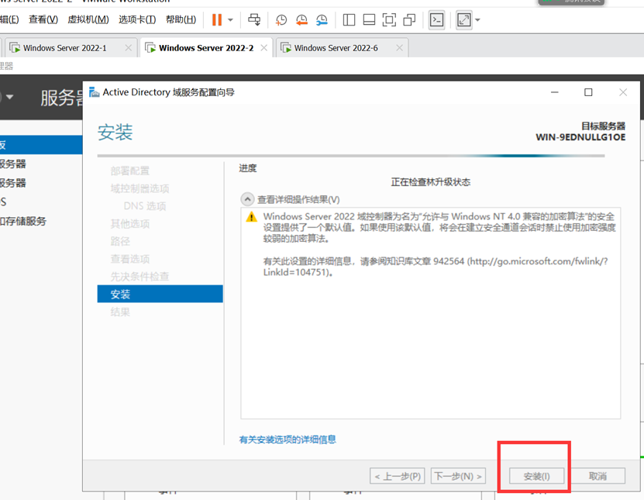The width and height of the screenshot is (644, 500).
Task: Open the 帮助(H) menu
Action: tap(181, 19)
